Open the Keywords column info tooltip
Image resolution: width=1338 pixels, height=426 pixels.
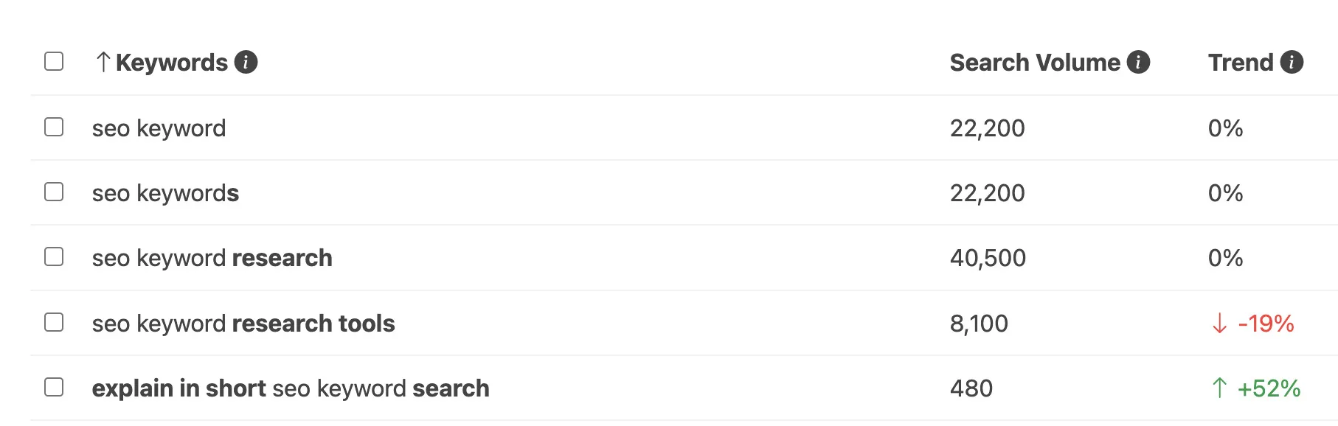tap(247, 62)
